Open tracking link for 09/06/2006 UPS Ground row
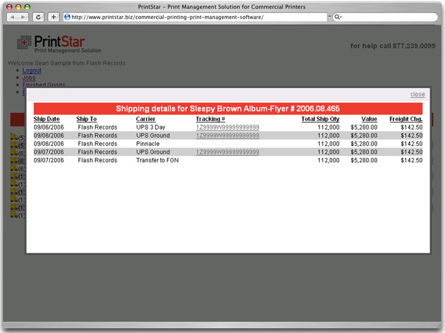This screenshot has width=445, height=333. 228,136
